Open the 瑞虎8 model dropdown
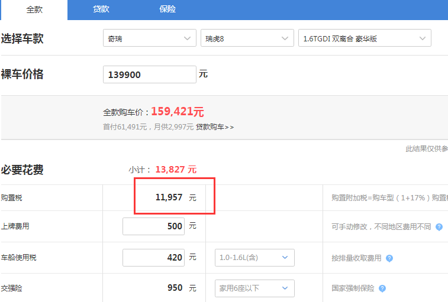 click(x=247, y=38)
